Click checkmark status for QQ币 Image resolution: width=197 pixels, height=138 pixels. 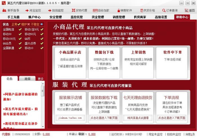click(42, 39)
